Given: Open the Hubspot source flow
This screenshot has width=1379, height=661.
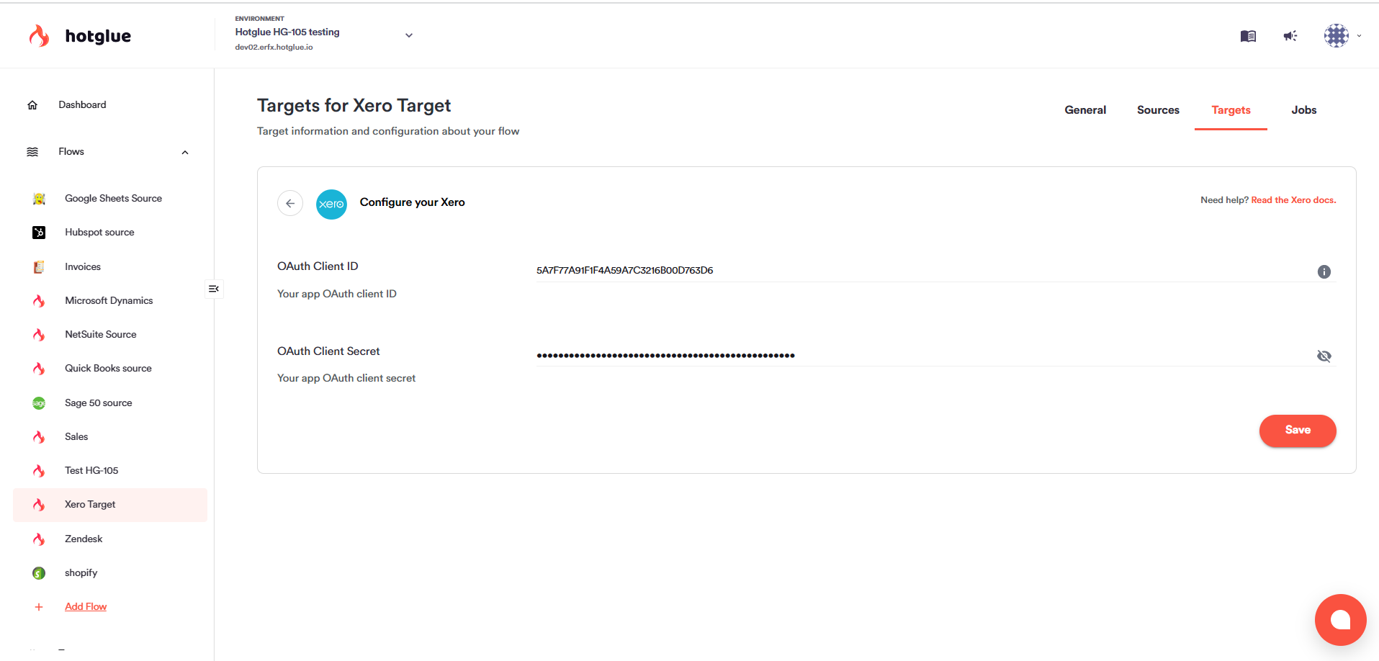Looking at the screenshot, I should (99, 233).
